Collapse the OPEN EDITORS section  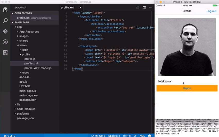point(12,13)
